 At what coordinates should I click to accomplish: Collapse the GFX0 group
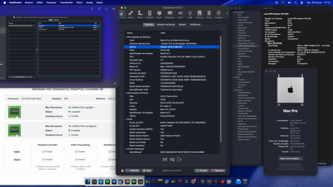tap(125, 119)
